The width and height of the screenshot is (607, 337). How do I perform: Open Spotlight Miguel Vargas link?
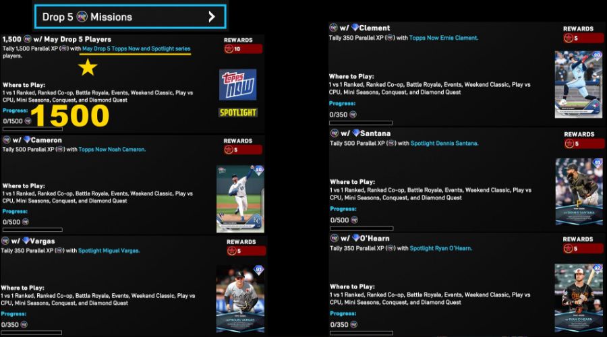pyautogui.click(x=109, y=251)
